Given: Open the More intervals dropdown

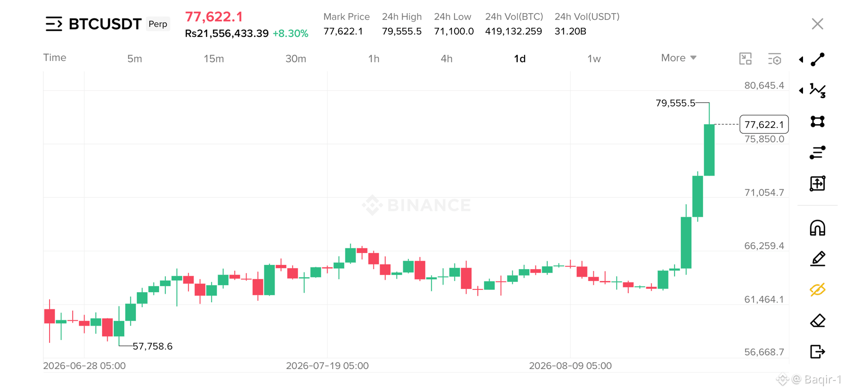Looking at the screenshot, I should pos(678,58).
